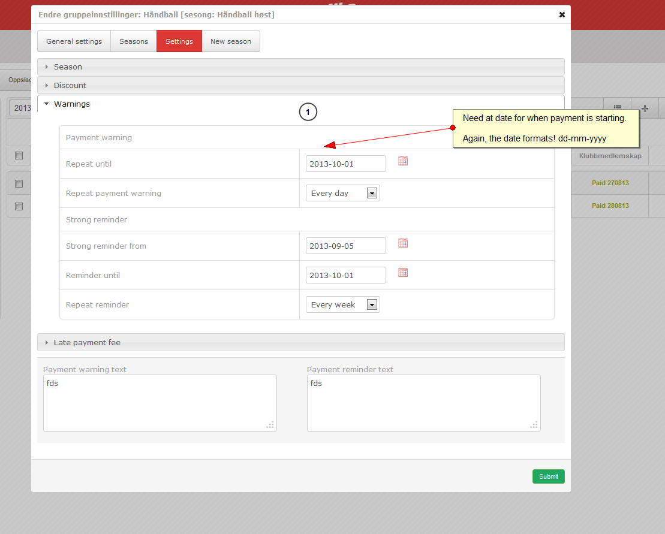Click resize grip of Payment reminder text box
The height and width of the screenshot is (534, 665).
click(x=534, y=424)
